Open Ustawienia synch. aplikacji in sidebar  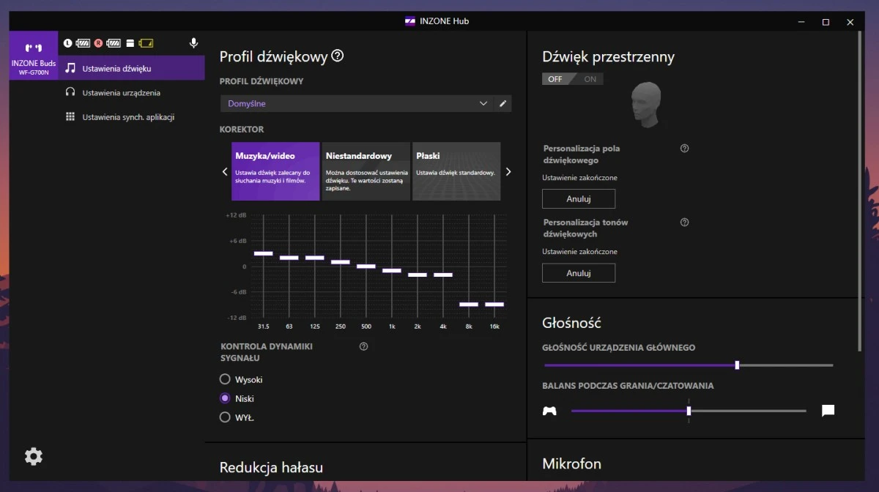127,117
